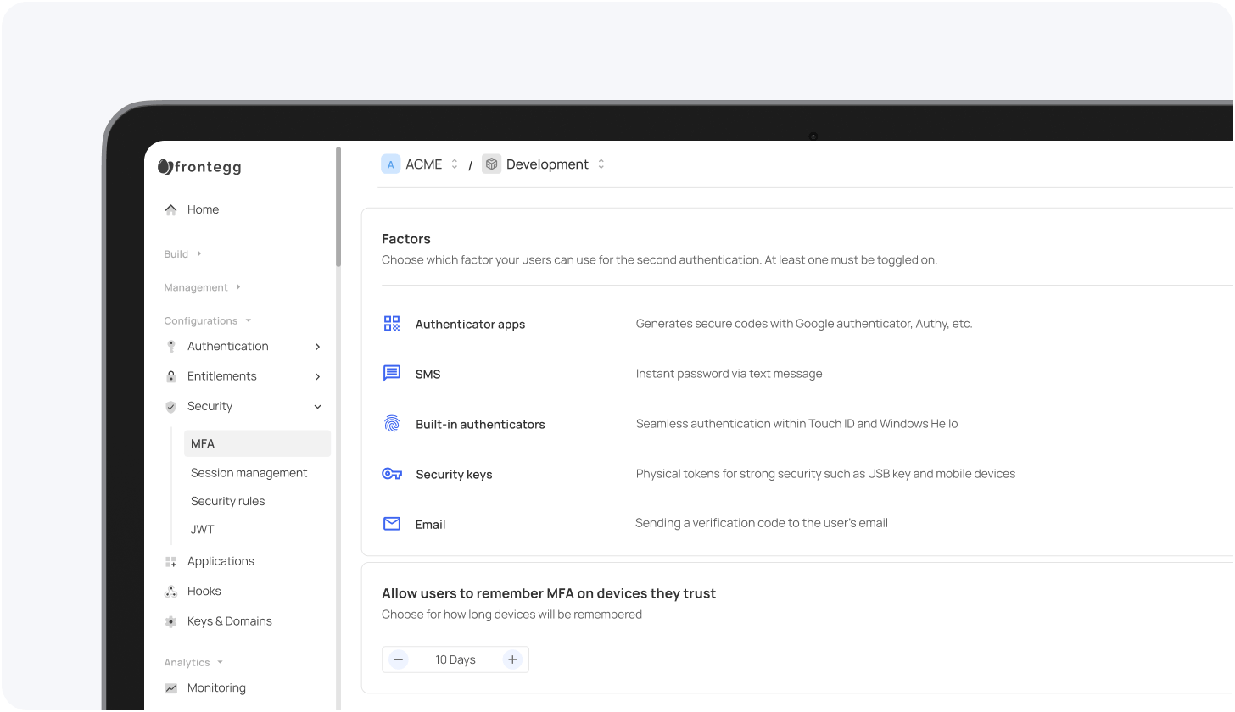Open the Development environment switcher
This screenshot has height=712, width=1235.
[601, 164]
